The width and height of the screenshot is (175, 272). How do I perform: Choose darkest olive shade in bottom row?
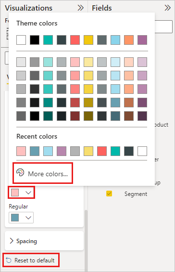[x=88, y=116]
